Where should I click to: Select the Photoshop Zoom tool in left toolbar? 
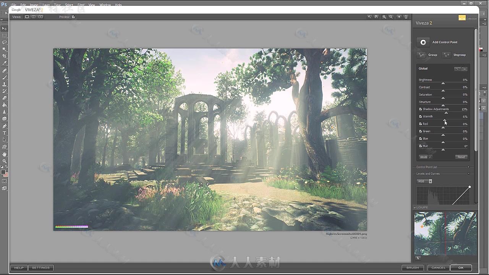pos(5,161)
